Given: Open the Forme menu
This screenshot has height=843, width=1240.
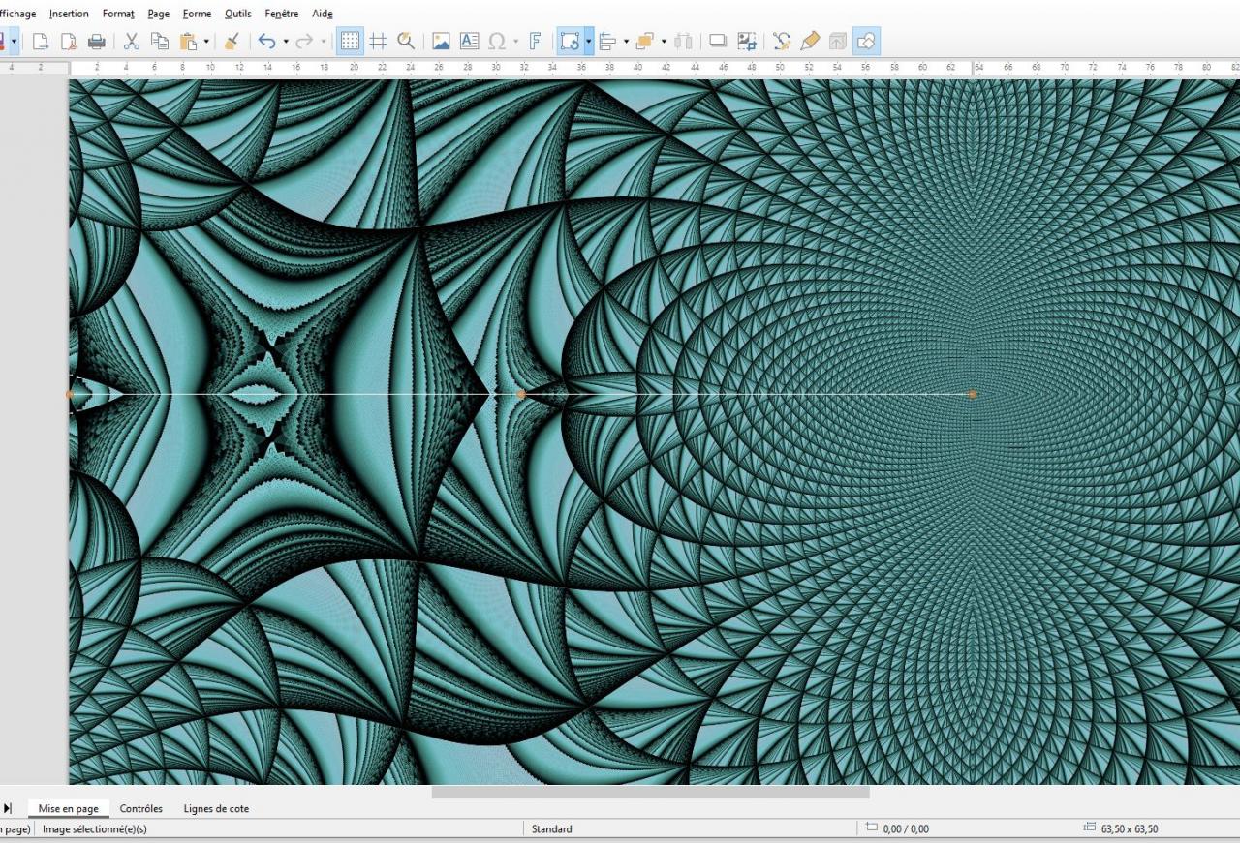Looking at the screenshot, I should 197,14.
